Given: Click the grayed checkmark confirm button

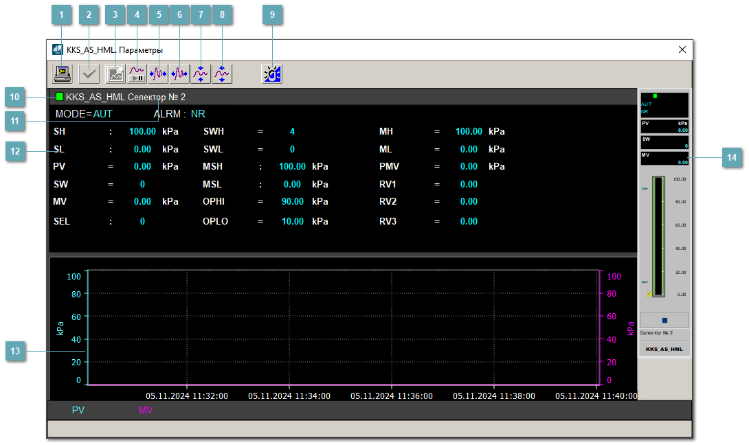Looking at the screenshot, I should click(x=89, y=73).
